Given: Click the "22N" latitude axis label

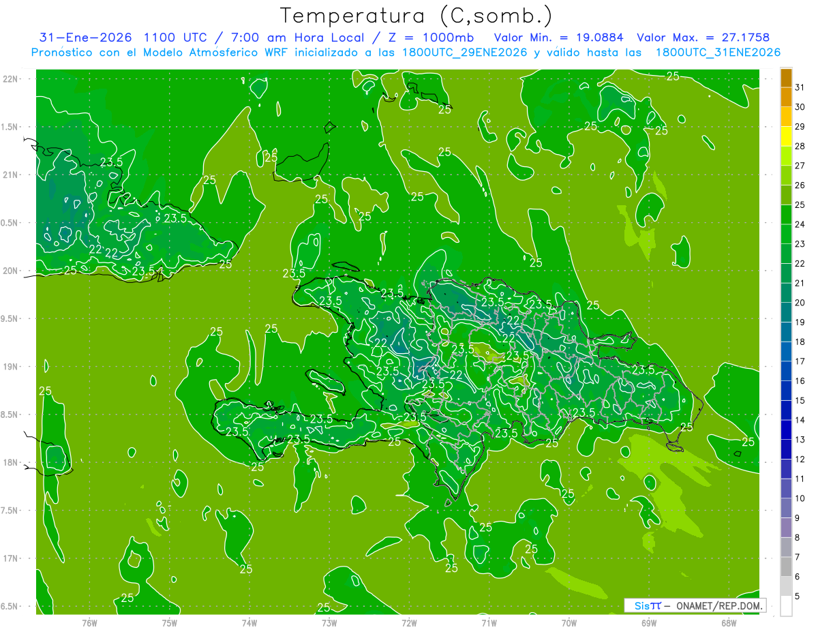Looking at the screenshot, I should pos(10,79).
